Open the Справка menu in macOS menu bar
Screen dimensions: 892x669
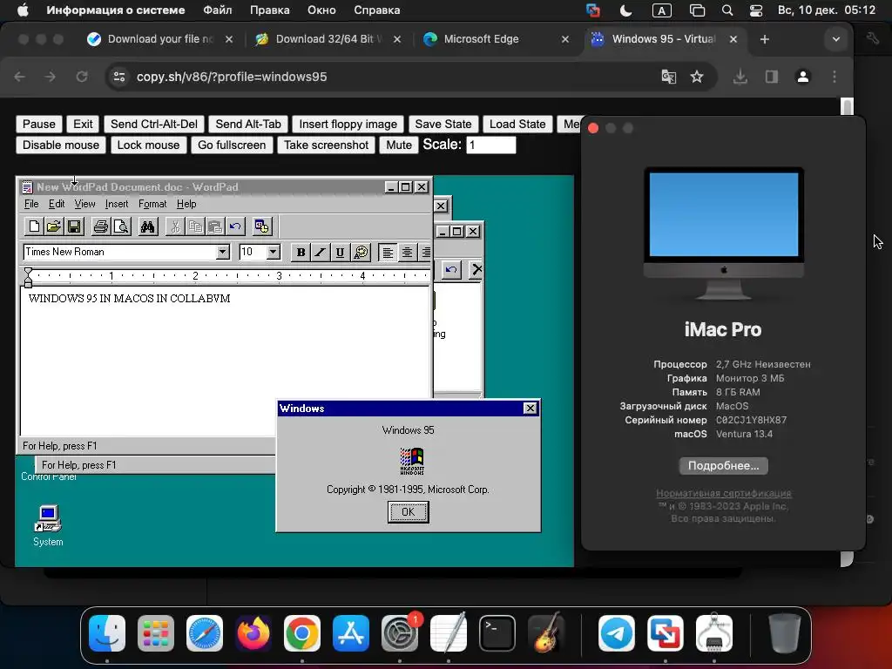coord(376,10)
